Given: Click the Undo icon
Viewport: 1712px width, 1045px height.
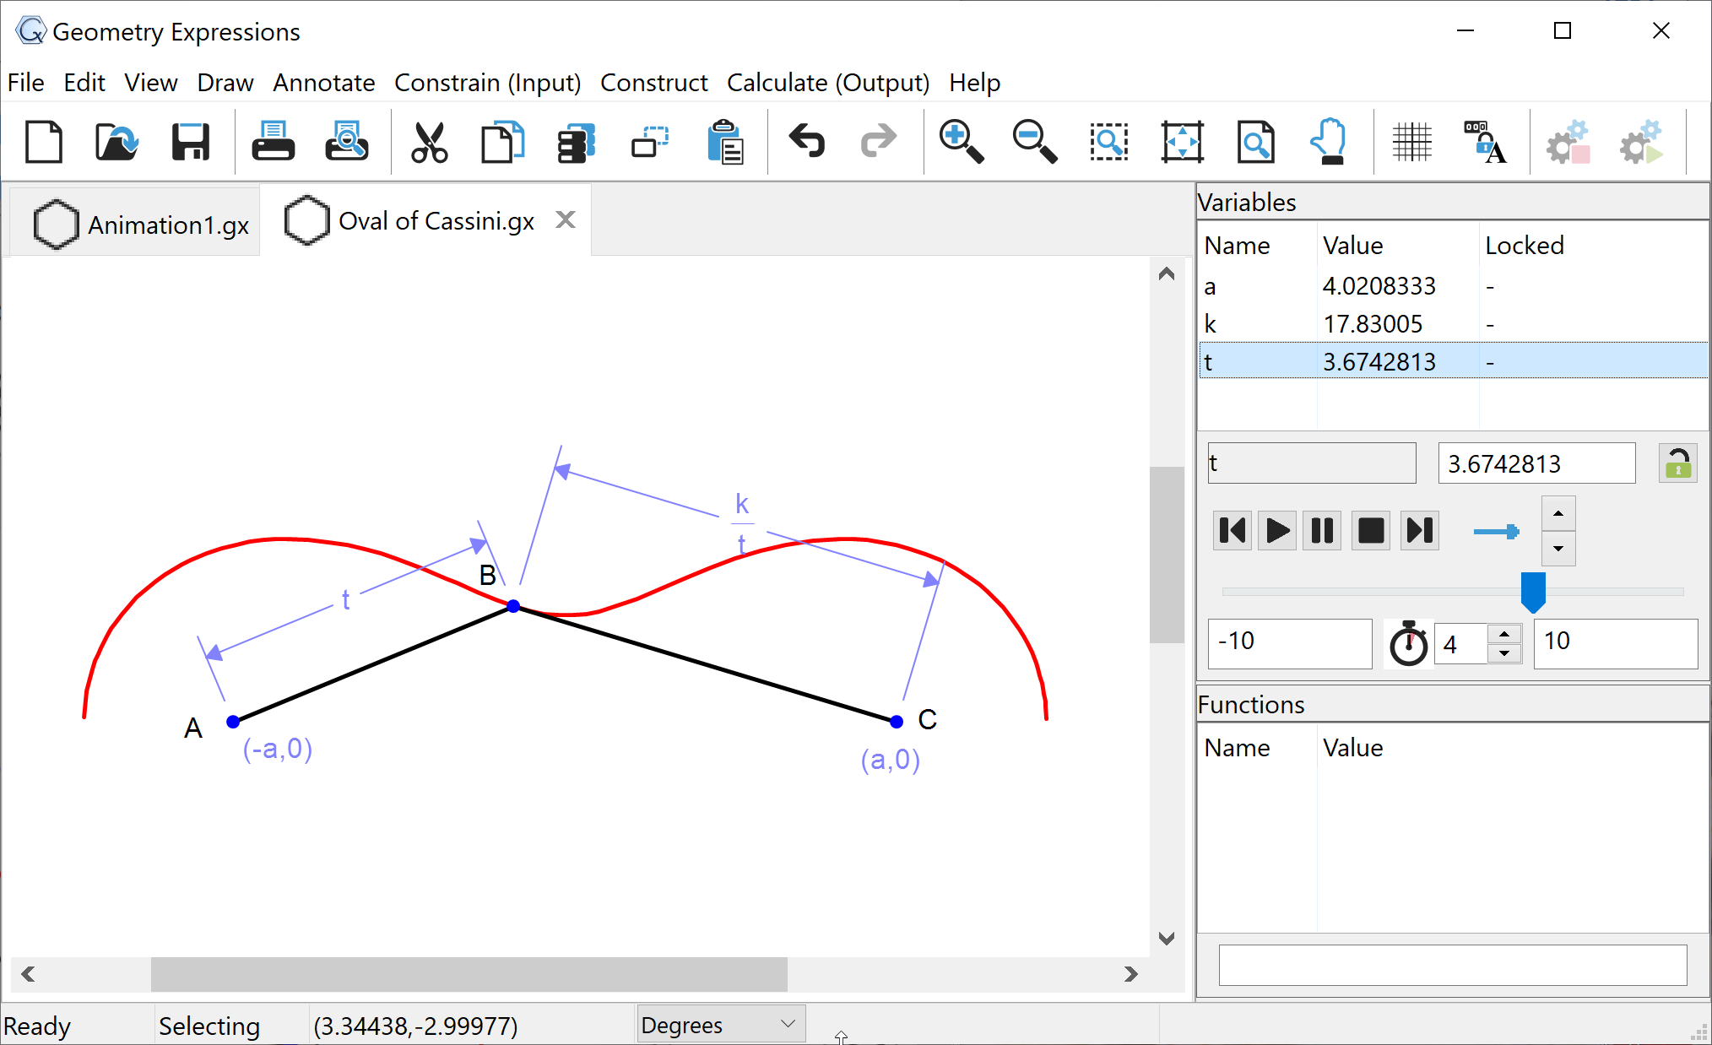Looking at the screenshot, I should [805, 141].
